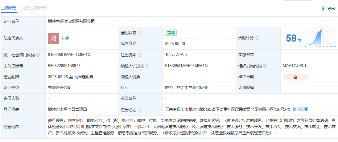Click the 导出 export button
Screen dimensions: 338x142
point(328,9)
